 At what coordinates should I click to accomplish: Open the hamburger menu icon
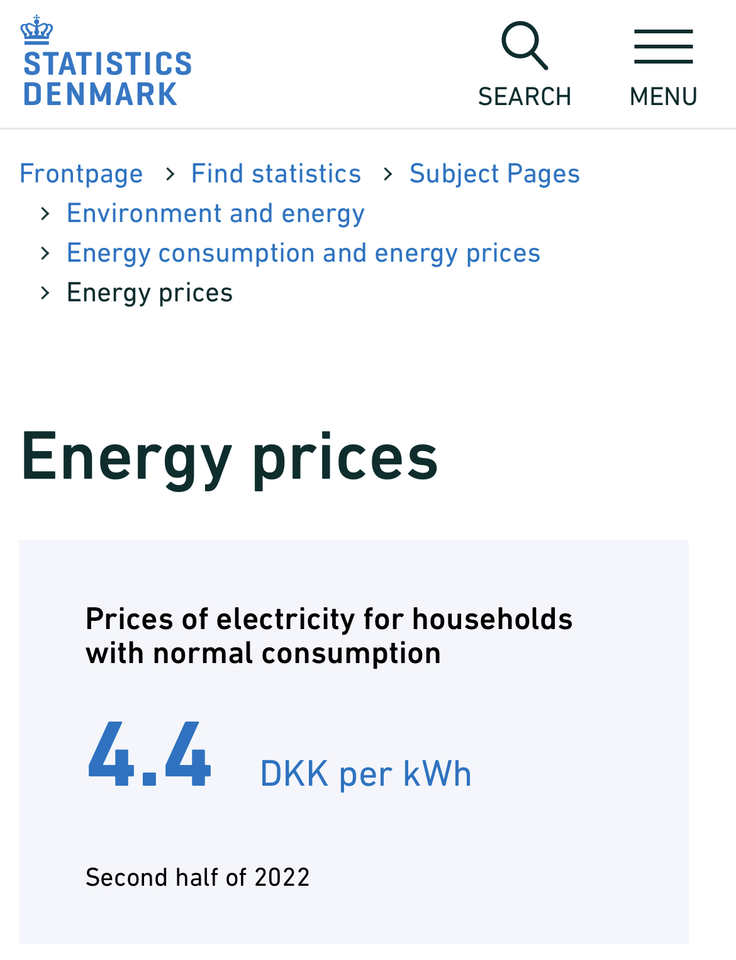coord(663,47)
